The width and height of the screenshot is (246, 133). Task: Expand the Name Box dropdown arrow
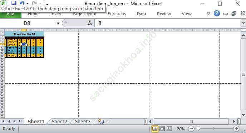58,23
